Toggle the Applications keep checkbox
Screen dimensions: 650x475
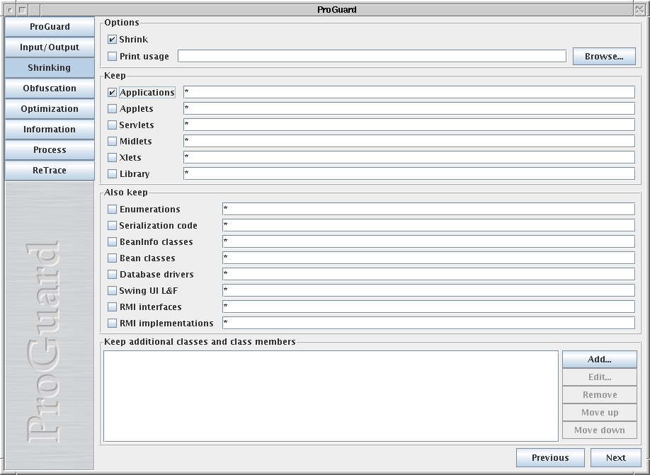(x=113, y=93)
